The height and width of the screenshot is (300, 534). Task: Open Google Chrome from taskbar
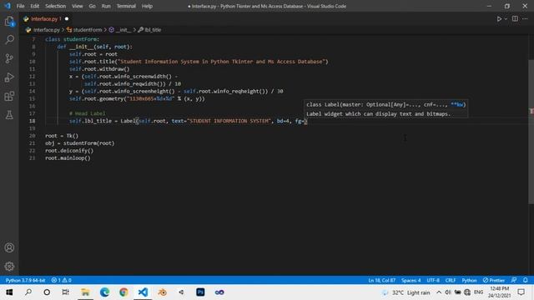(x=123, y=292)
